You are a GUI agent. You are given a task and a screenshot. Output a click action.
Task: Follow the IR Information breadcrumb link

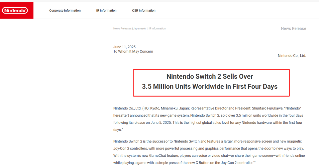pyautogui.click(x=157, y=28)
